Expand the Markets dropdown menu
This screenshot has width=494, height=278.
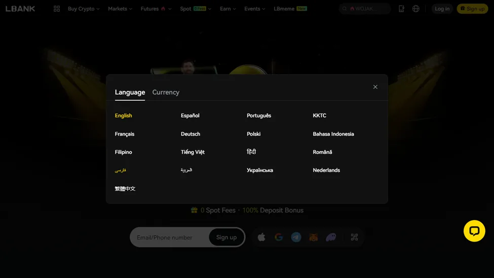[120, 9]
